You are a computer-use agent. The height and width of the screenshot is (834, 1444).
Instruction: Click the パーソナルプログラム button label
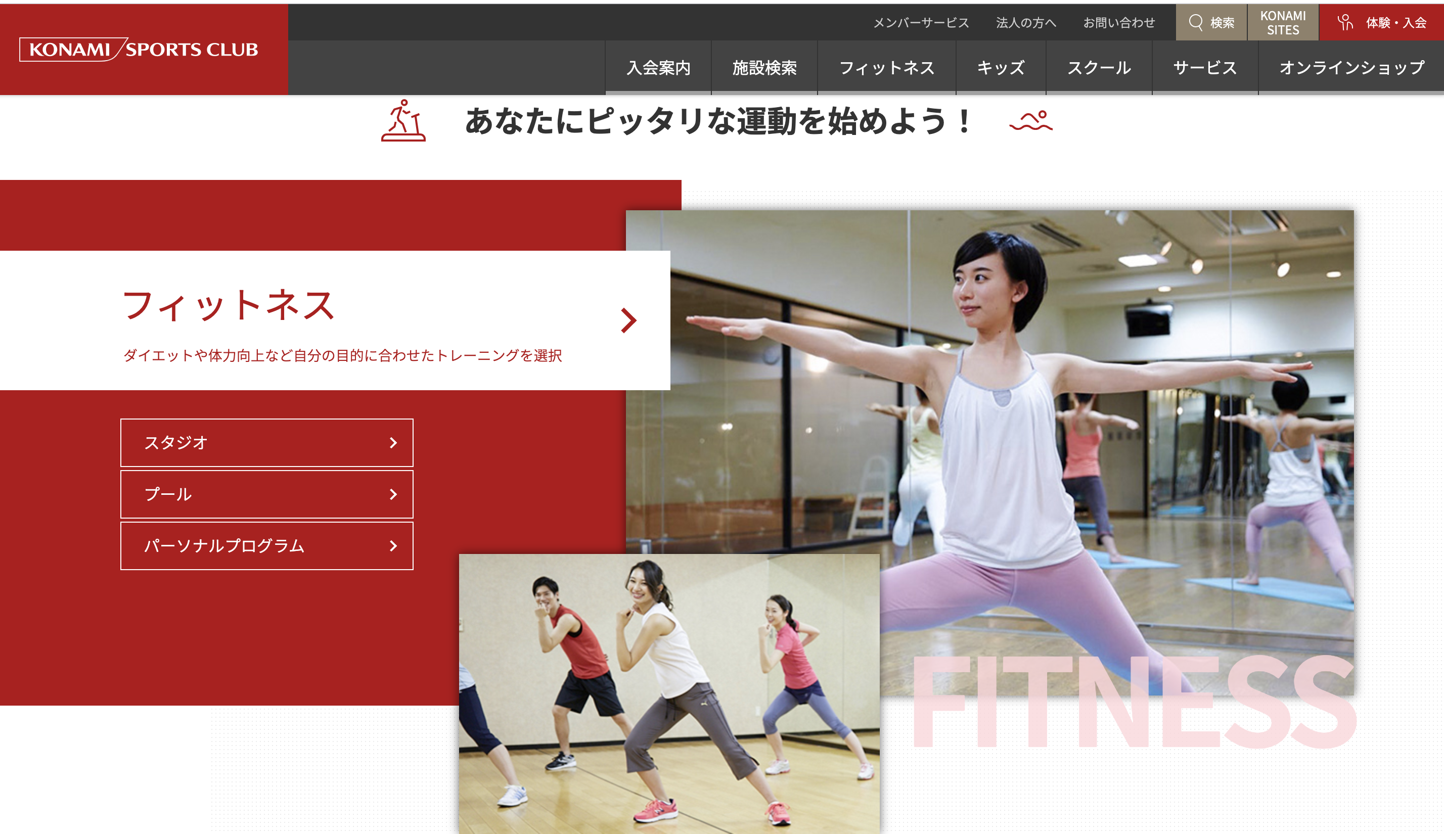[224, 545]
